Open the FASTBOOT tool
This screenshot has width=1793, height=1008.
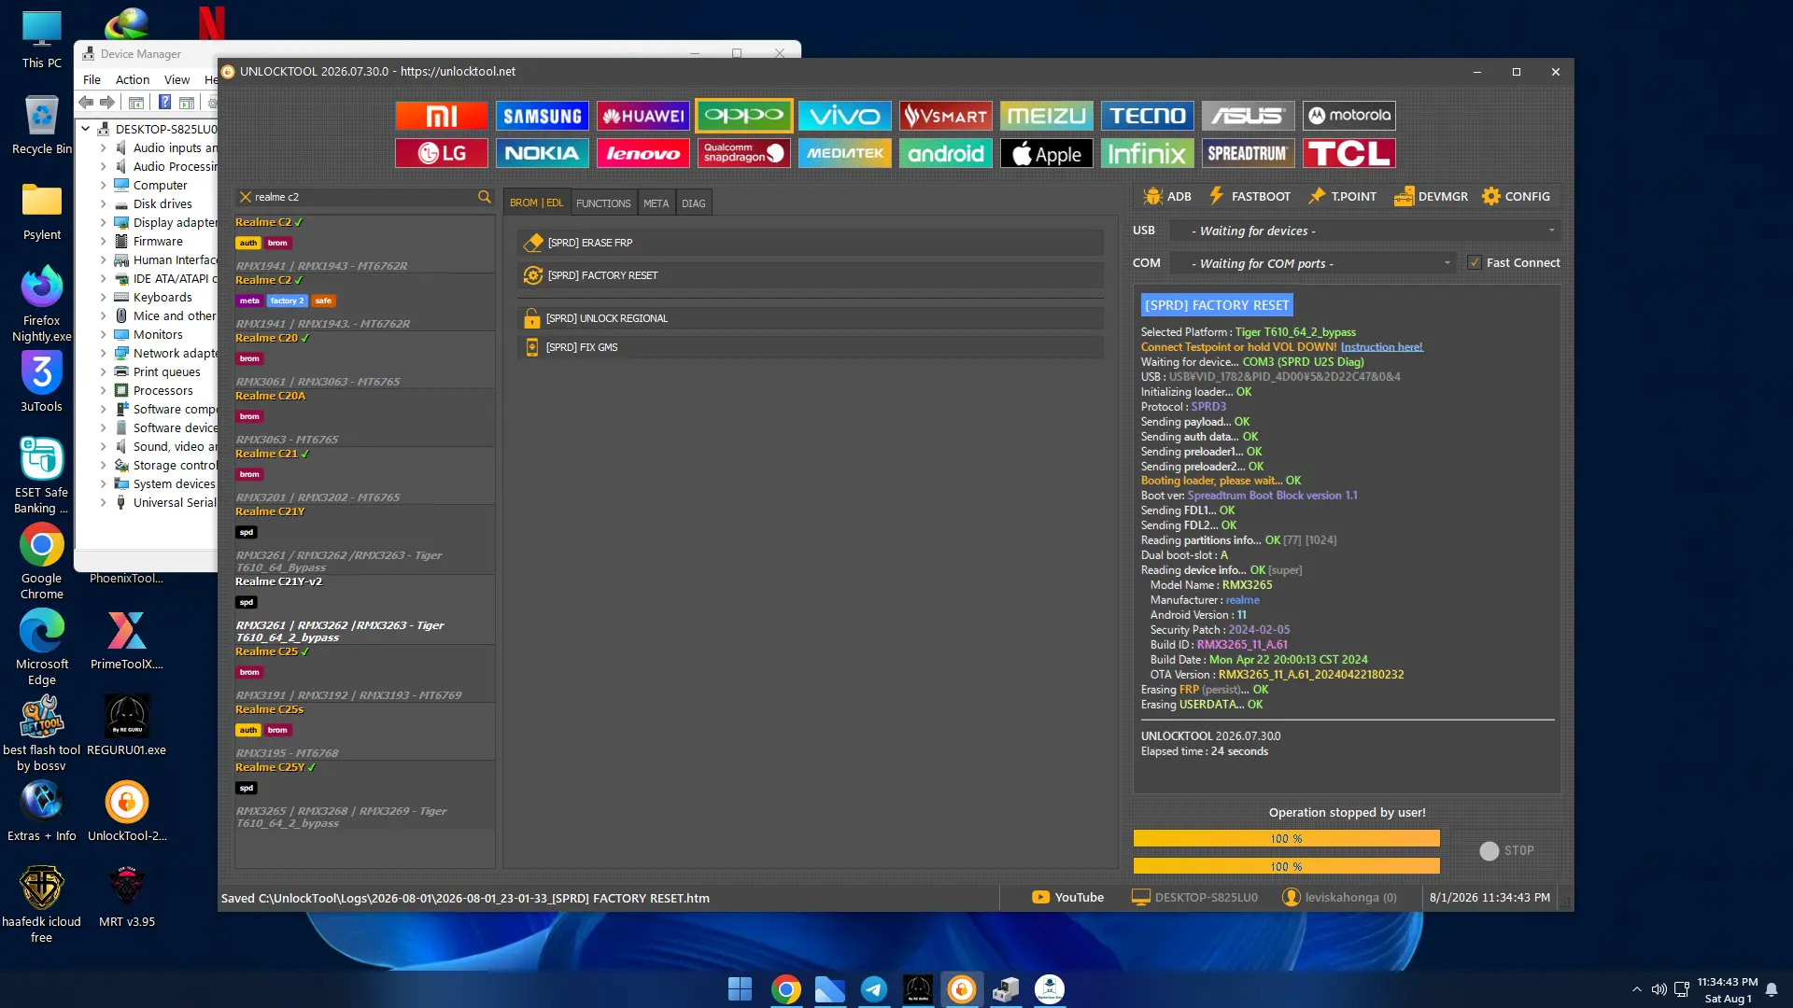click(x=1249, y=196)
